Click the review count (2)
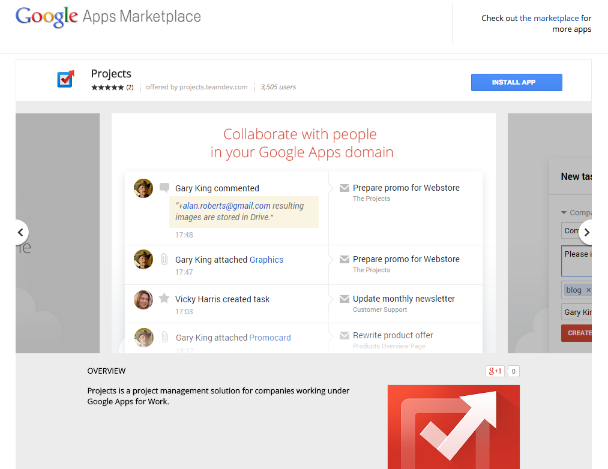Screen dimensions: 608x469 click(130, 87)
